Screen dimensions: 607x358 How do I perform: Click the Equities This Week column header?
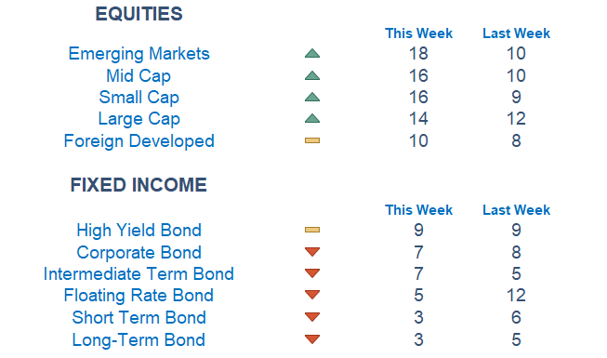click(418, 33)
